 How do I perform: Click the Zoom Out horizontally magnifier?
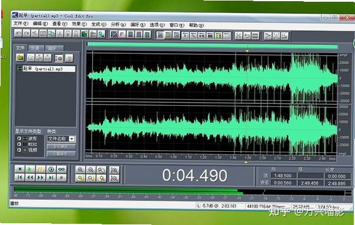(x=91, y=169)
